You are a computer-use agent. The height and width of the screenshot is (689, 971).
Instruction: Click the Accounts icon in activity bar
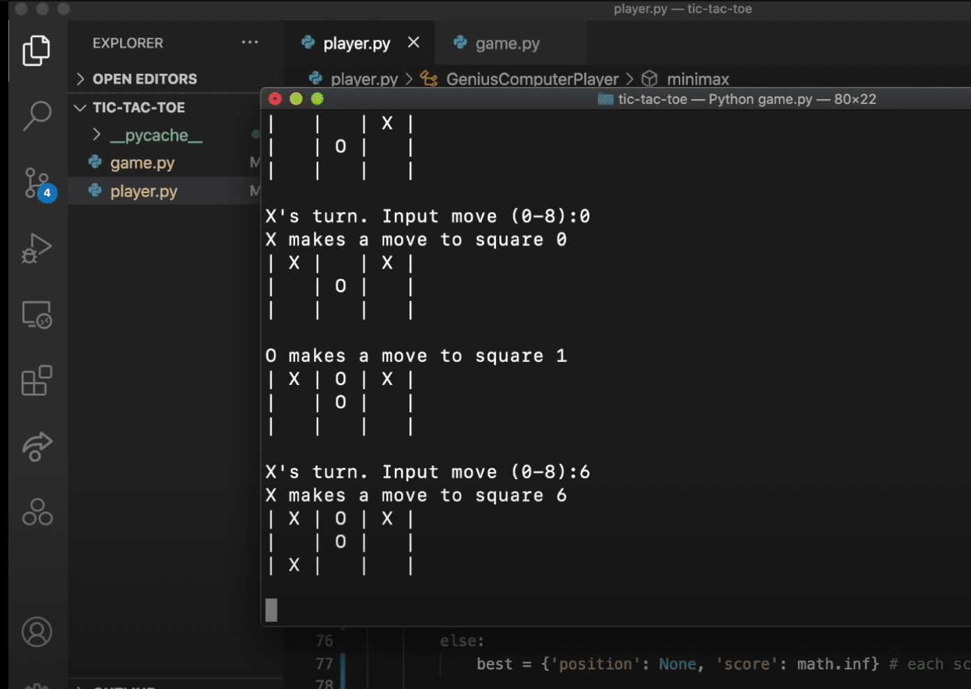(x=37, y=632)
